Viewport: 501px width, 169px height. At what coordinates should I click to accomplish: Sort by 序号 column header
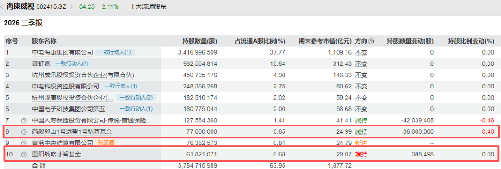[x=11, y=41]
